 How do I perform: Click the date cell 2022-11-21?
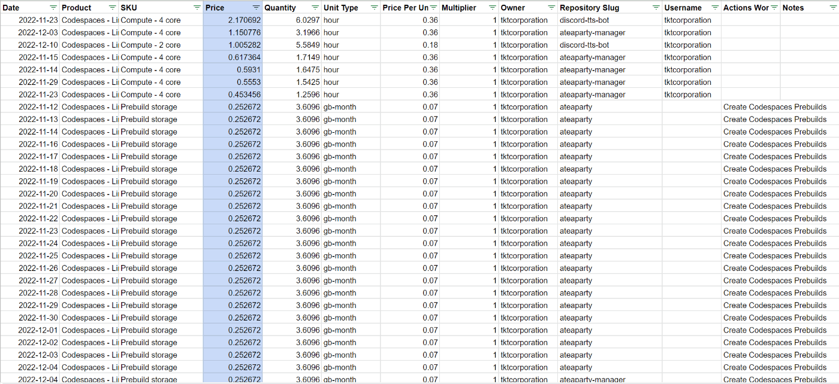pyautogui.click(x=30, y=206)
